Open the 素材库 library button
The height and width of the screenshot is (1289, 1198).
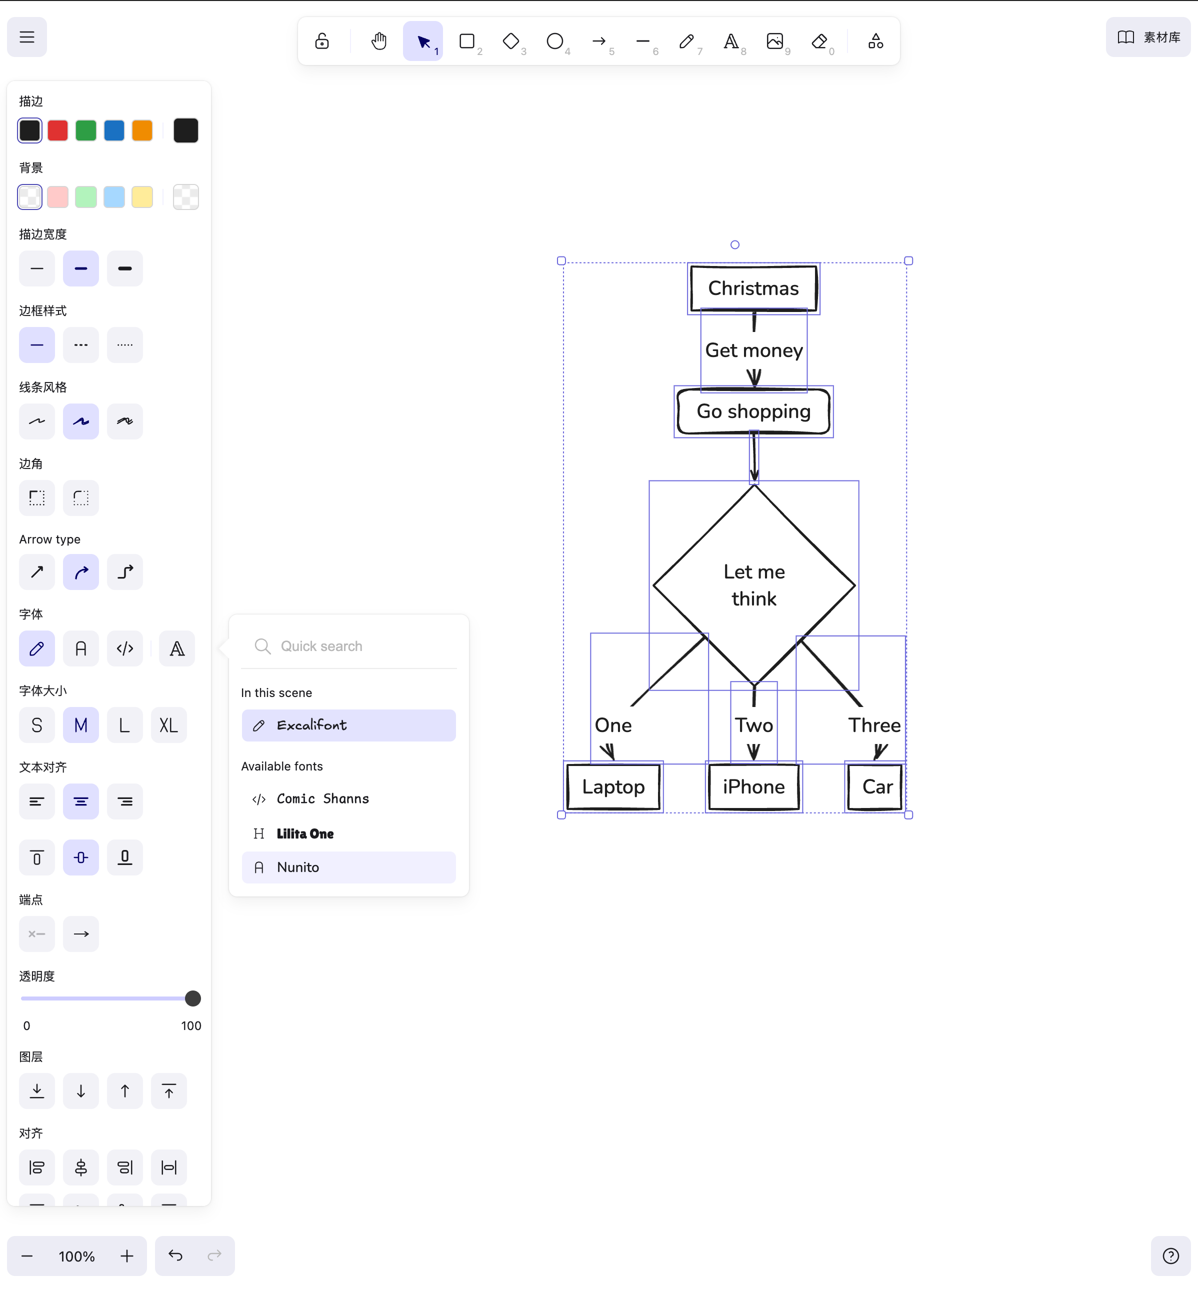click(x=1148, y=37)
